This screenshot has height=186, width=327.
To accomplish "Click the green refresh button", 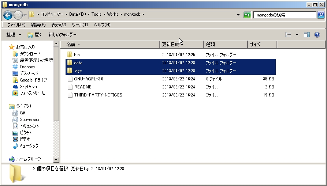I will [247, 15].
